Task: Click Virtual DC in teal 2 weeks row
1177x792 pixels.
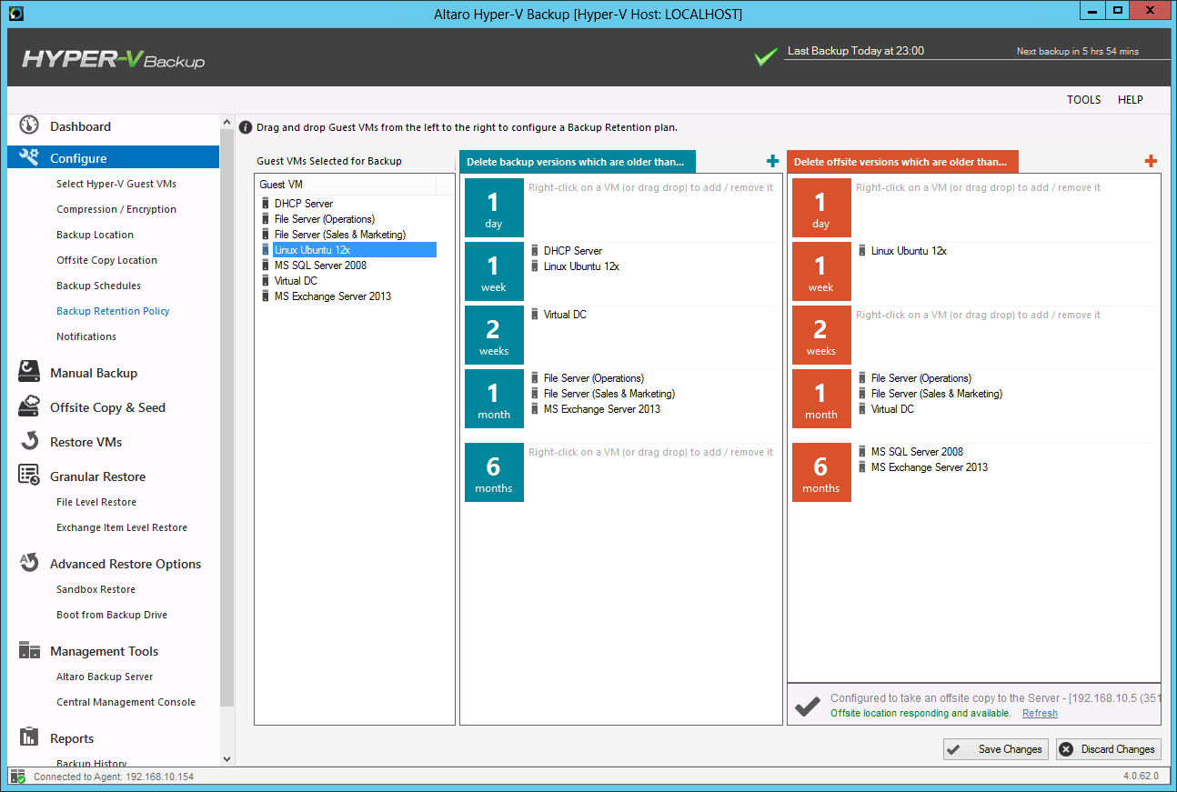Action: (565, 315)
